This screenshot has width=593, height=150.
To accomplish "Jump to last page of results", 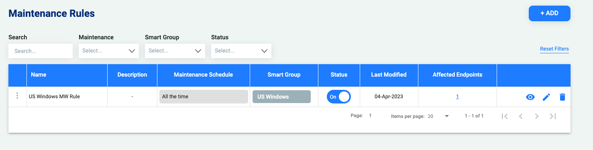I will 553,116.
